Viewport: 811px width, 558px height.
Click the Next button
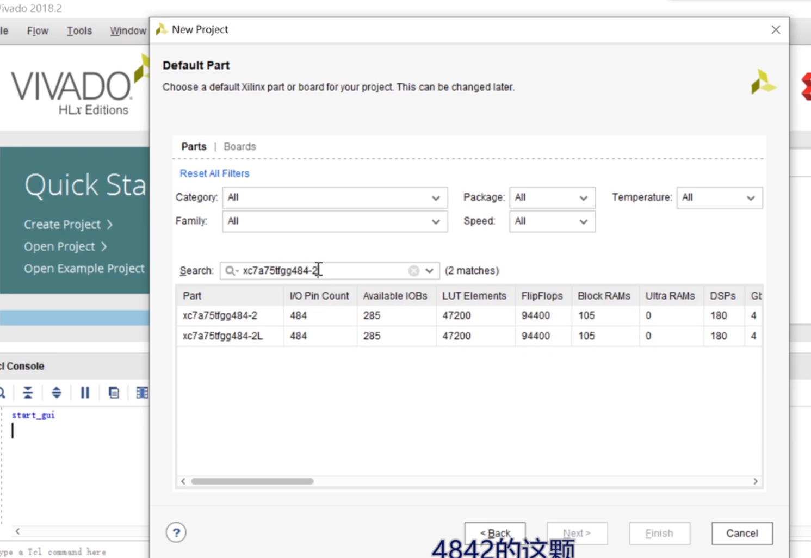click(x=577, y=533)
